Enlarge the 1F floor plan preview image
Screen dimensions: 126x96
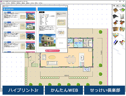[x=61, y=22]
